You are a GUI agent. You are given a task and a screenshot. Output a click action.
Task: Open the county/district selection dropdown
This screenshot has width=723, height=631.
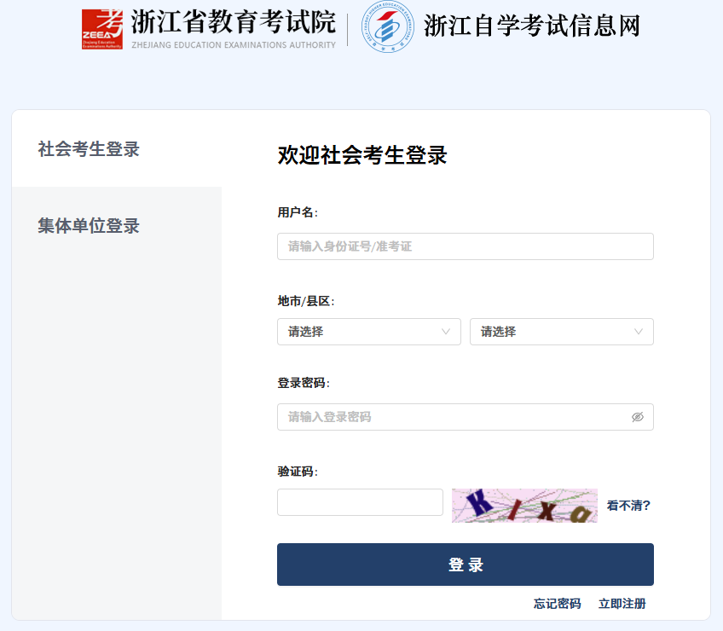(x=562, y=332)
